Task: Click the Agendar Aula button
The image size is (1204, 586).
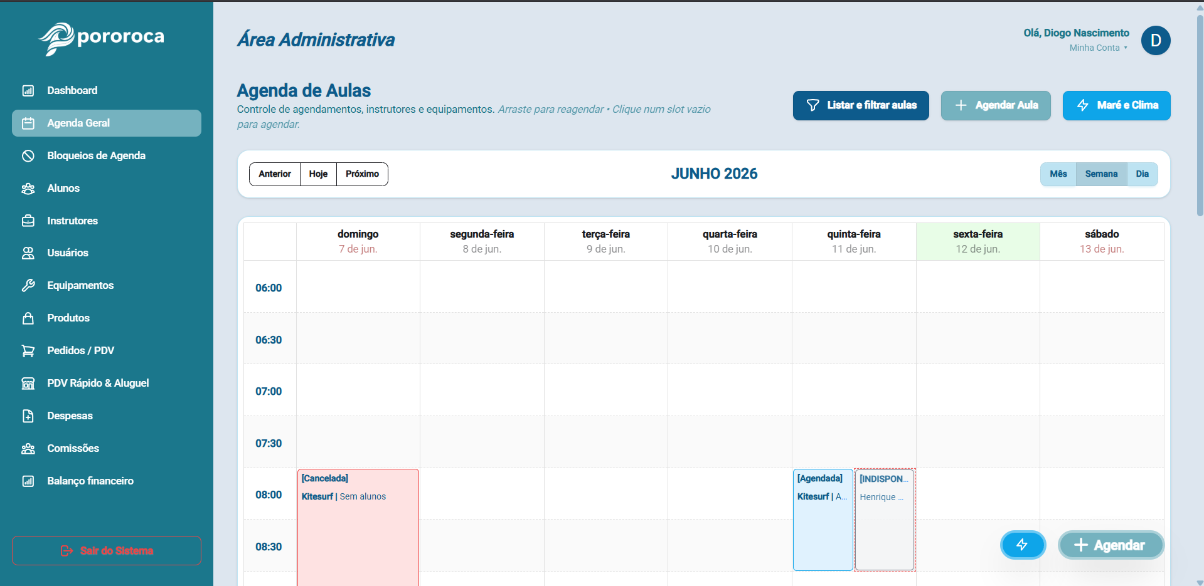Action: (996, 105)
